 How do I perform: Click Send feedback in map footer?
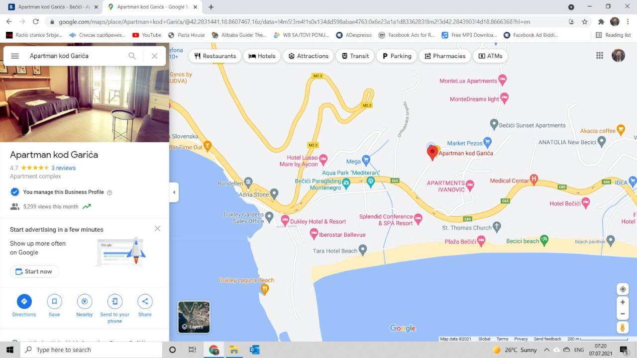[x=547, y=339]
